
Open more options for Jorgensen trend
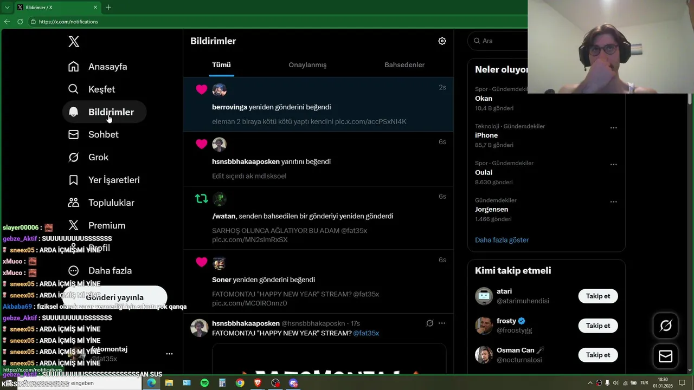[613, 201]
